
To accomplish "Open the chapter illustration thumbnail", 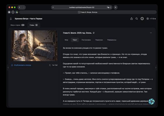I will click(35, 46).
